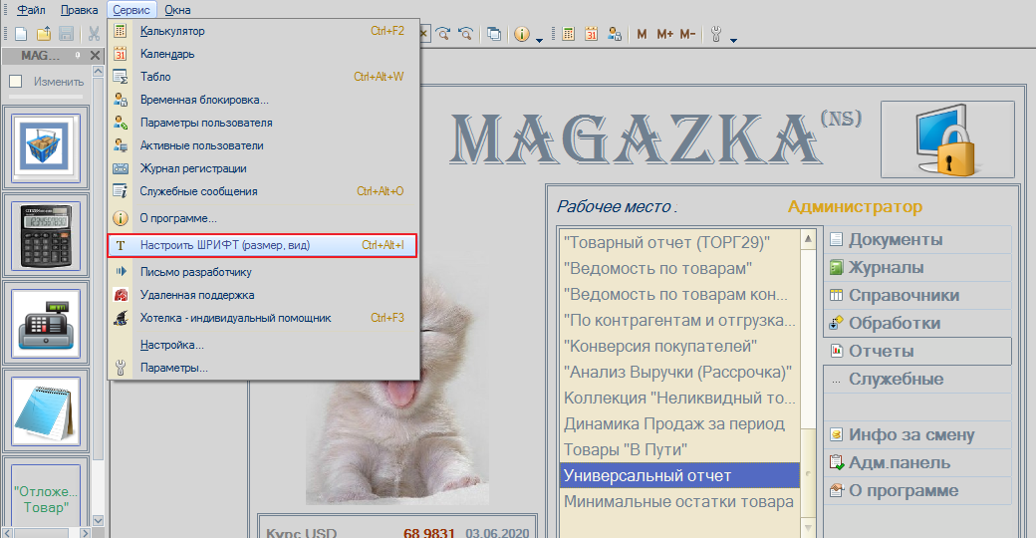The height and width of the screenshot is (538, 1036).
Task: Click the open file folder toolbar icon
Action: pyautogui.click(x=44, y=34)
